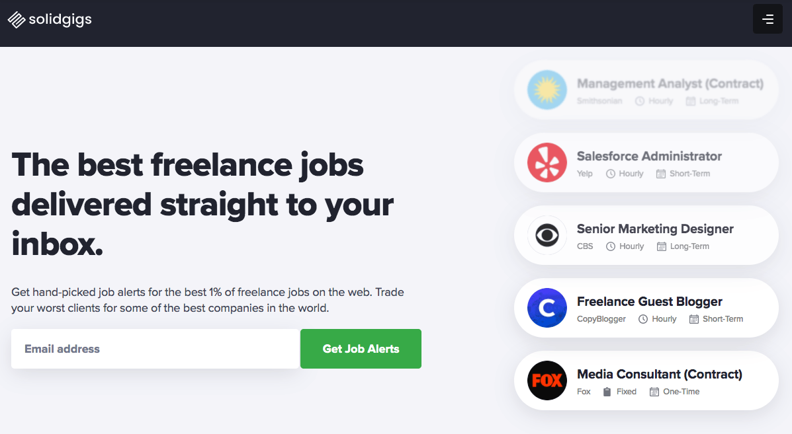Click clipboard icon beside Fox Fixed
Screen dimensions: 792x434
coord(607,392)
